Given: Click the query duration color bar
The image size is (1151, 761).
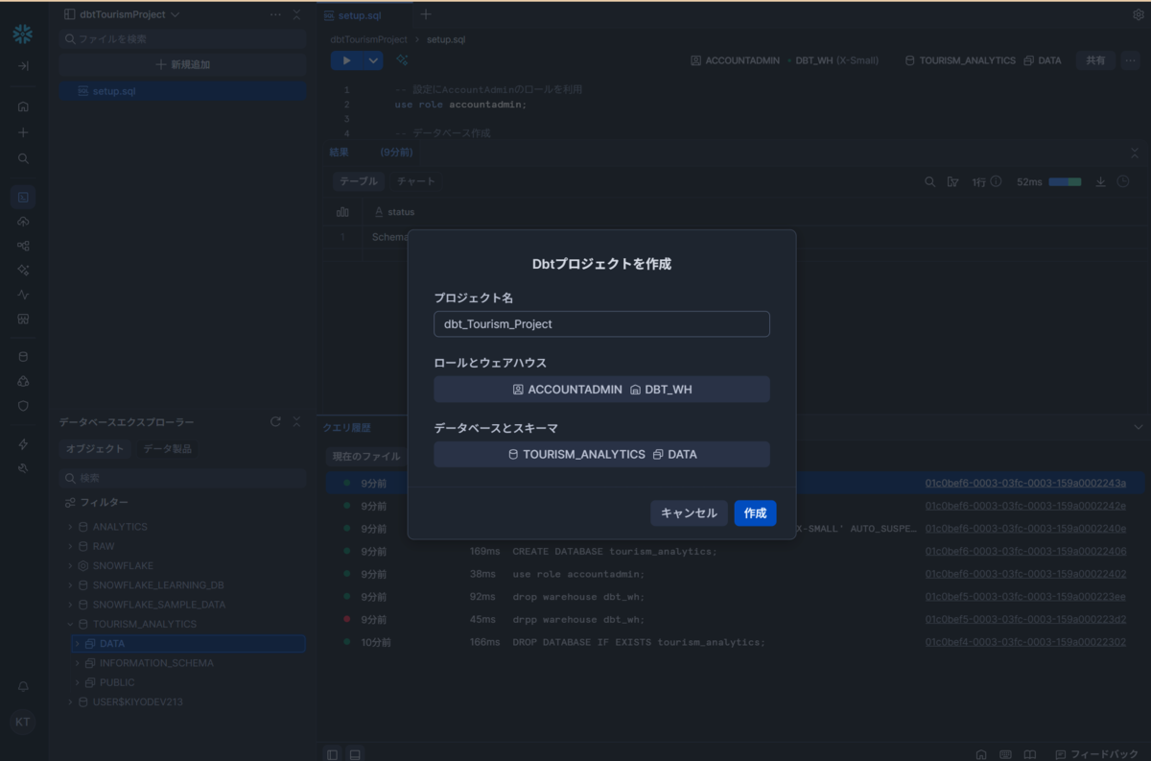Looking at the screenshot, I should click(x=1065, y=181).
